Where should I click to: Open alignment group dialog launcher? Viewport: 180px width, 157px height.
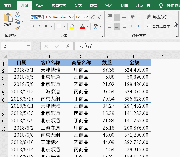pyautogui.click(x=176, y=36)
